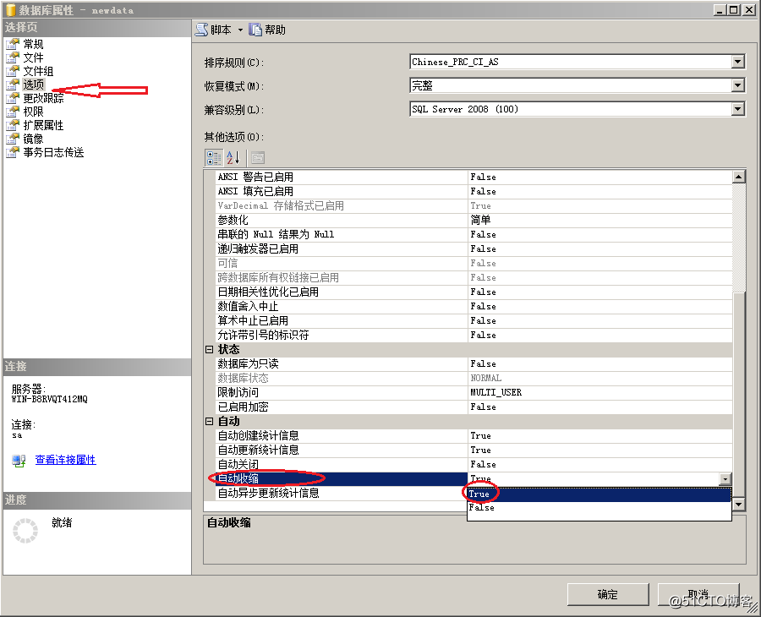The image size is (761, 617).
Task: Select the 参数化 property row
Action: pos(474,221)
